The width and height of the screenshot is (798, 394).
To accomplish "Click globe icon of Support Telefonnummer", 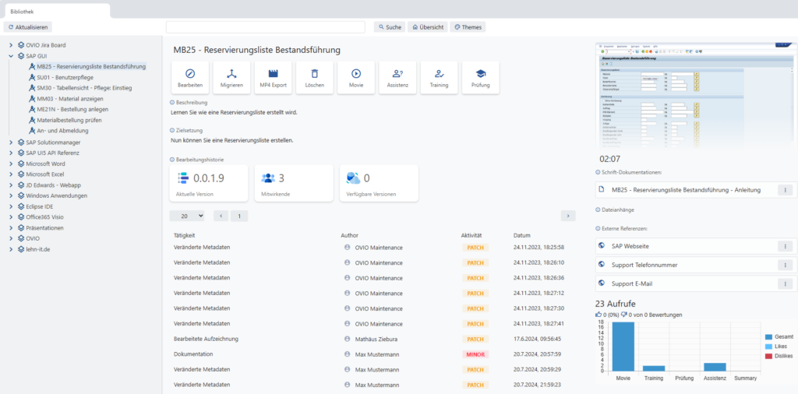I will (x=602, y=265).
